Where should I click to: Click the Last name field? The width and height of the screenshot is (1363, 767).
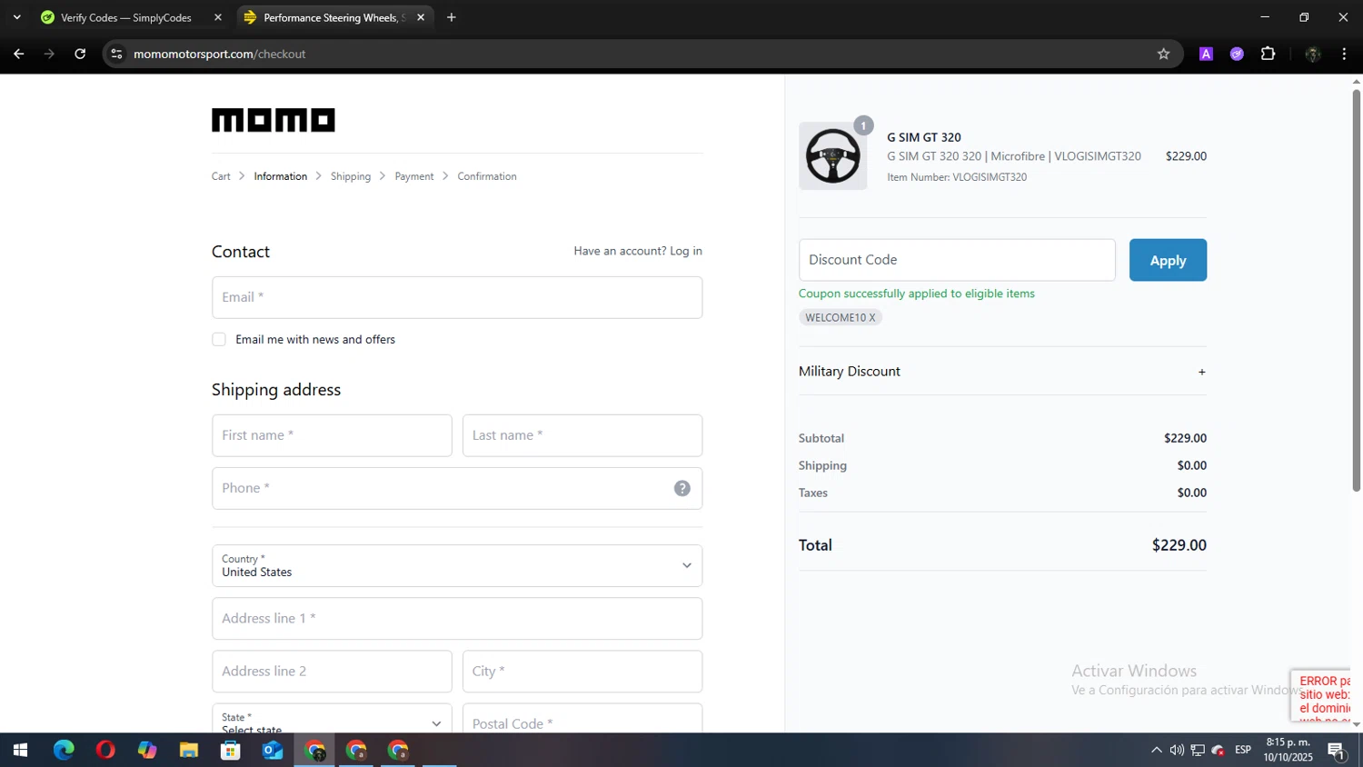[582, 435]
